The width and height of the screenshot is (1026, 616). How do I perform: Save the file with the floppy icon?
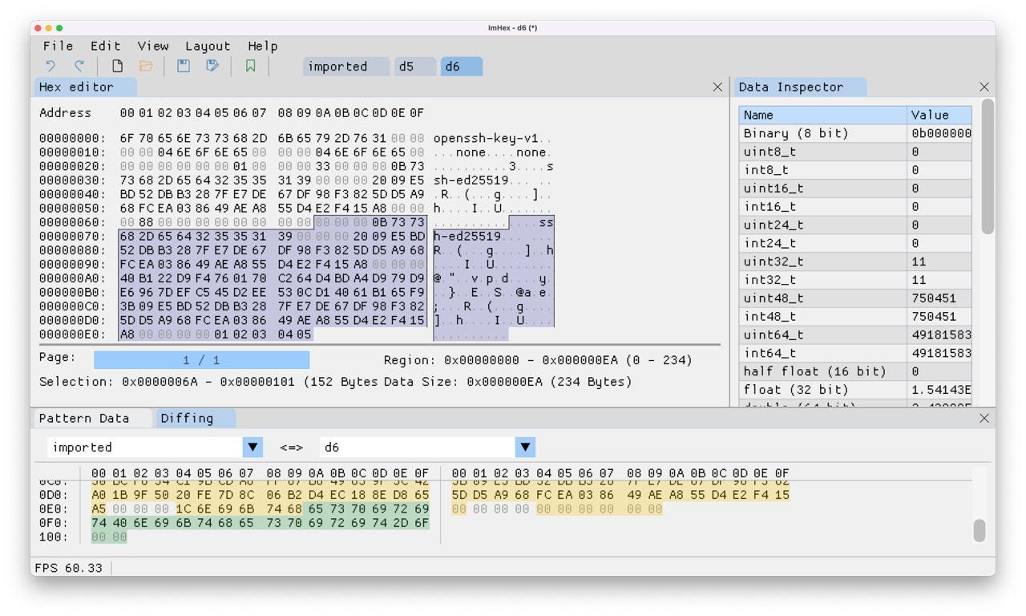184,67
